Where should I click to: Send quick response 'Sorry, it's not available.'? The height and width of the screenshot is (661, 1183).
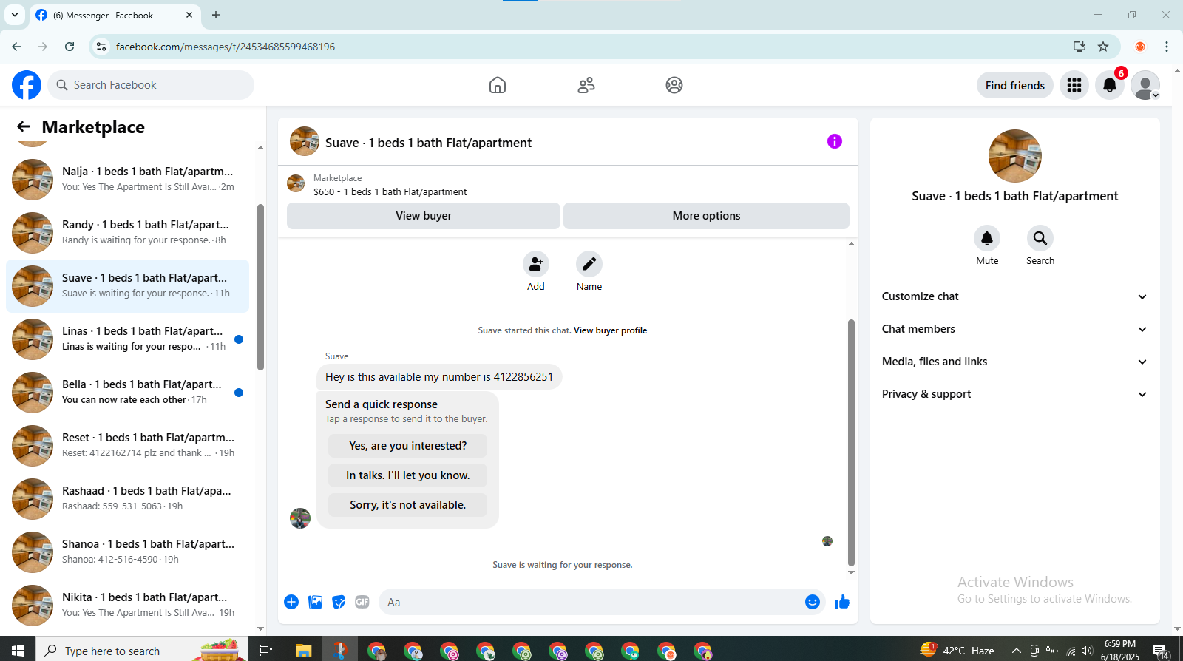[407, 505]
